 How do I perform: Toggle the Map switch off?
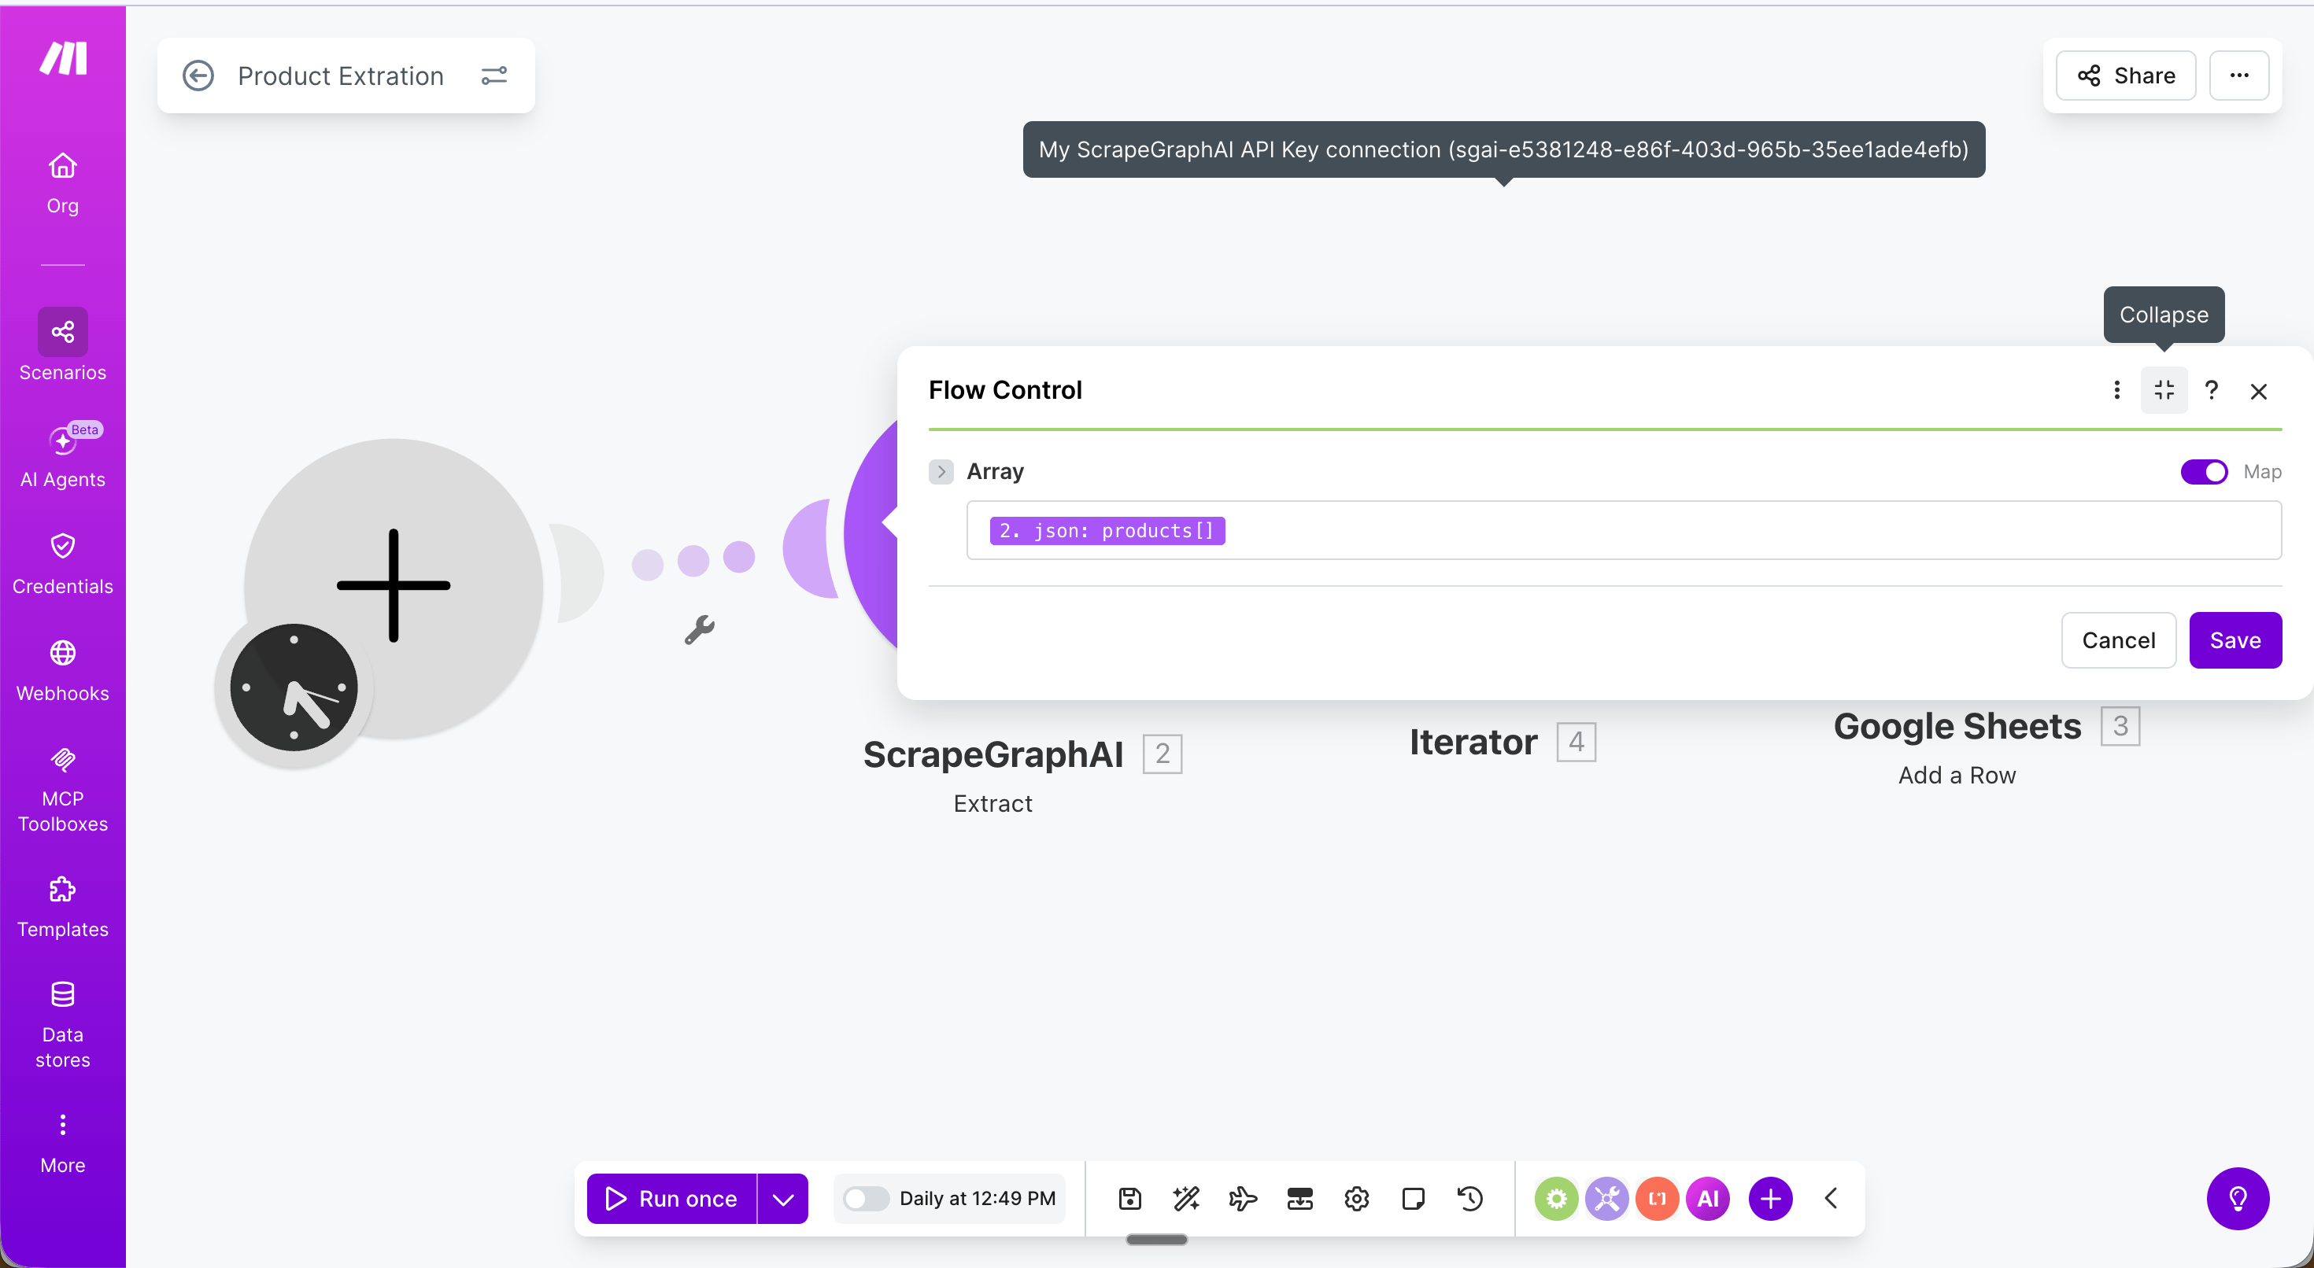[2205, 471]
